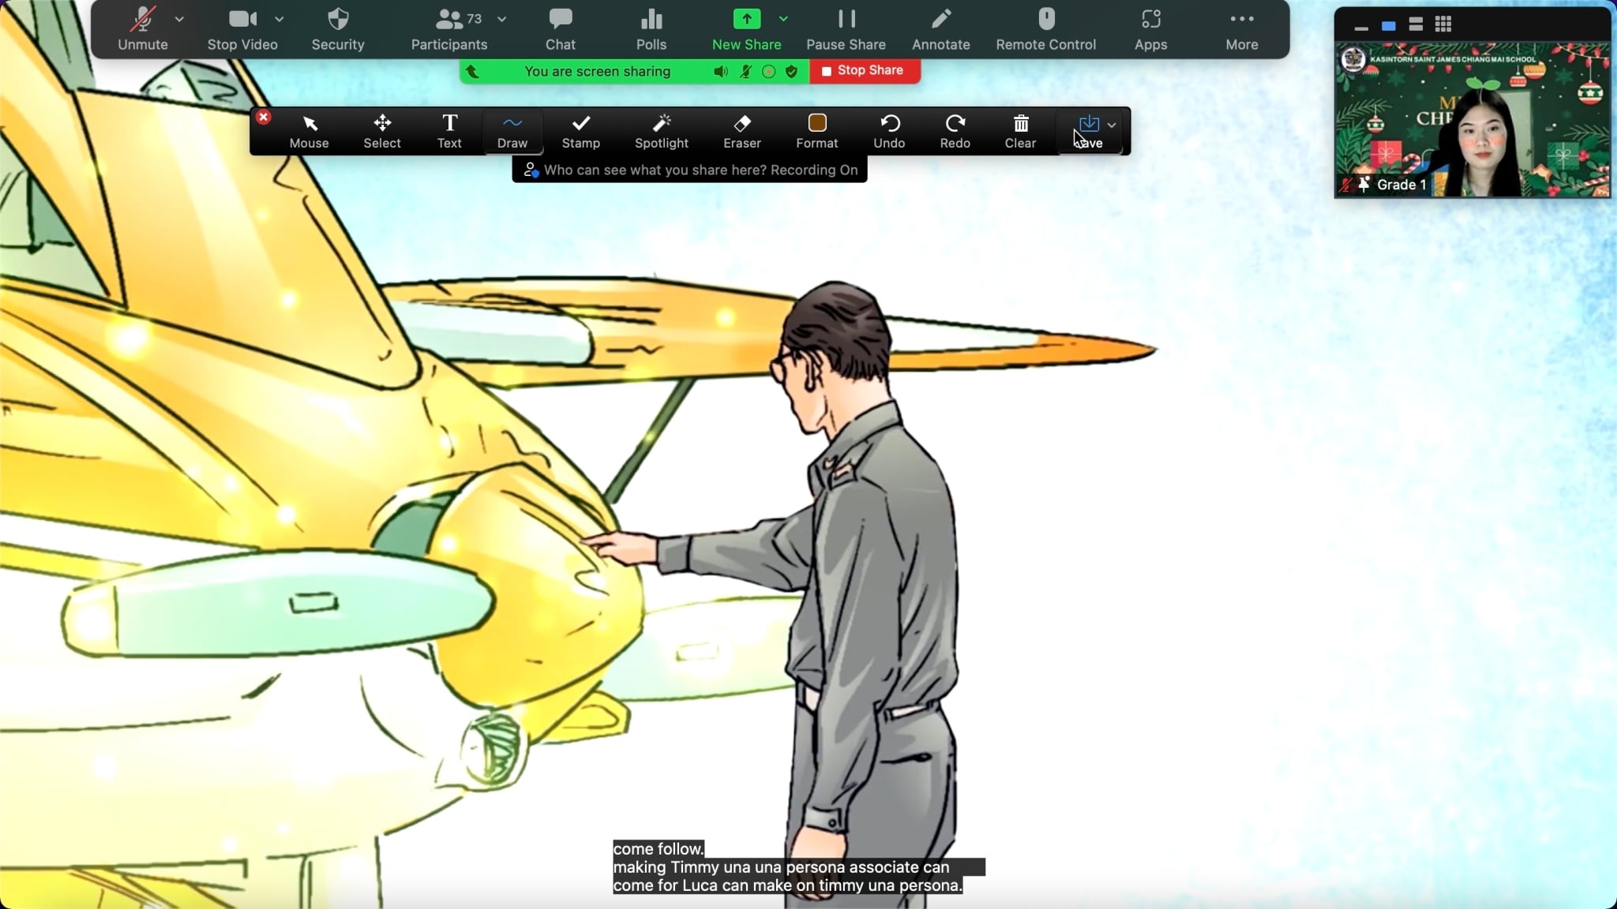This screenshot has height=909, width=1617.
Task: Open the Polls panel
Action: click(x=651, y=29)
